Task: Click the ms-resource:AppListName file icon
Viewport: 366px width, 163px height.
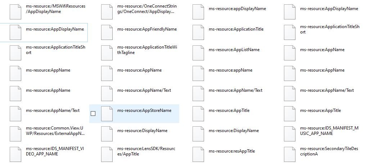Action: point(198,53)
